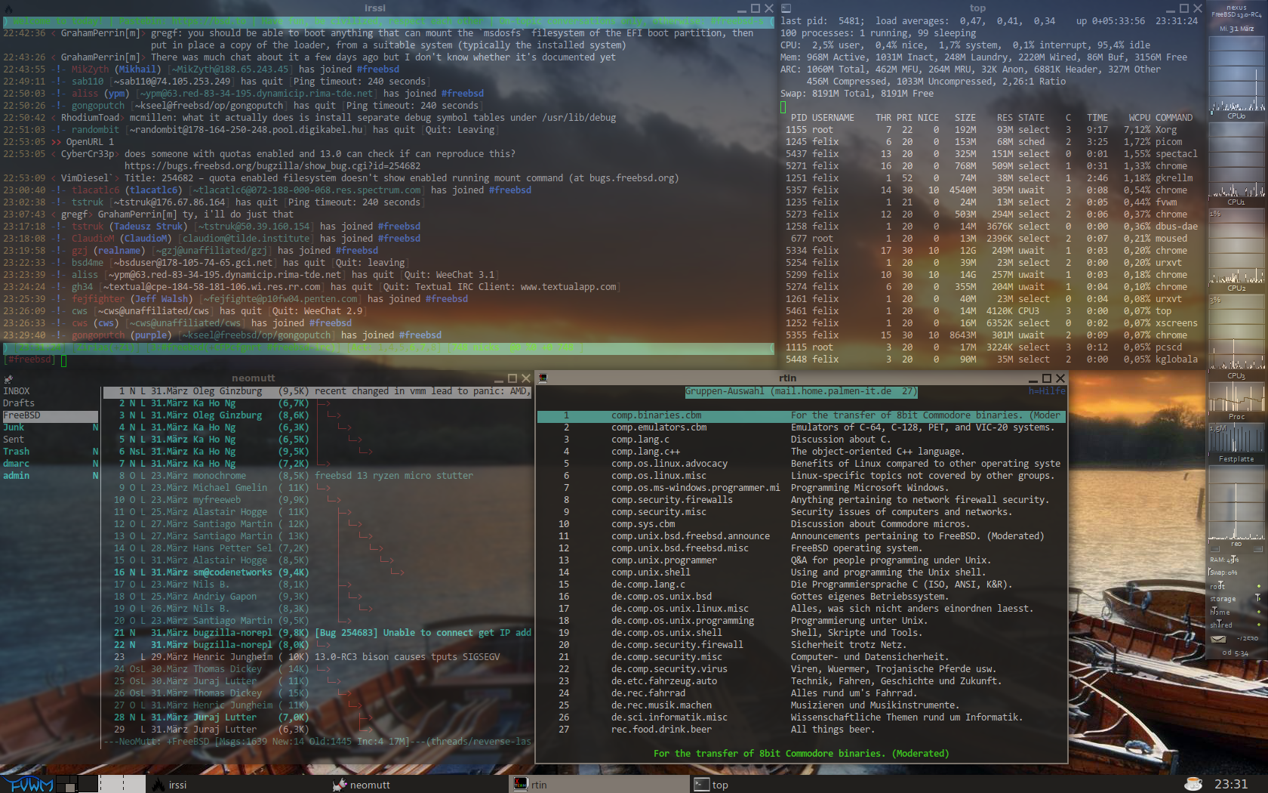1268x793 pixels.
Task: Select newsgroup comp.unix.bsd.freebsd.misc
Action: click(801, 548)
